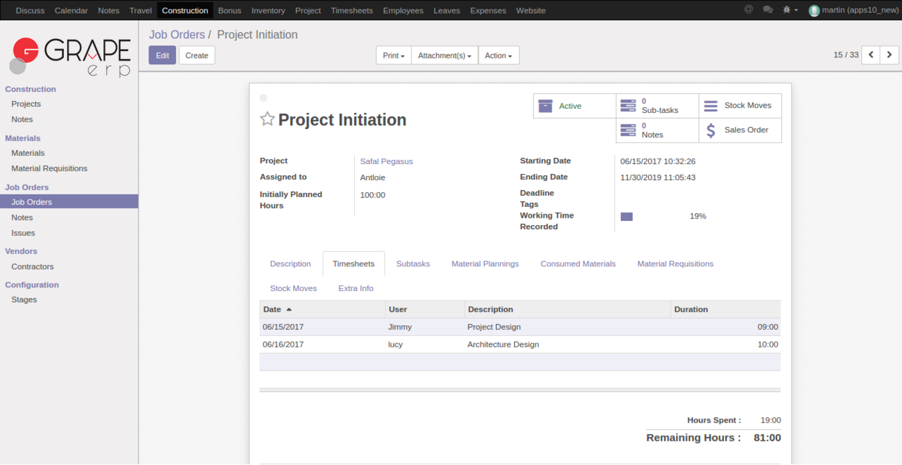Go to next record arrow
The image size is (902, 465).
coord(889,55)
